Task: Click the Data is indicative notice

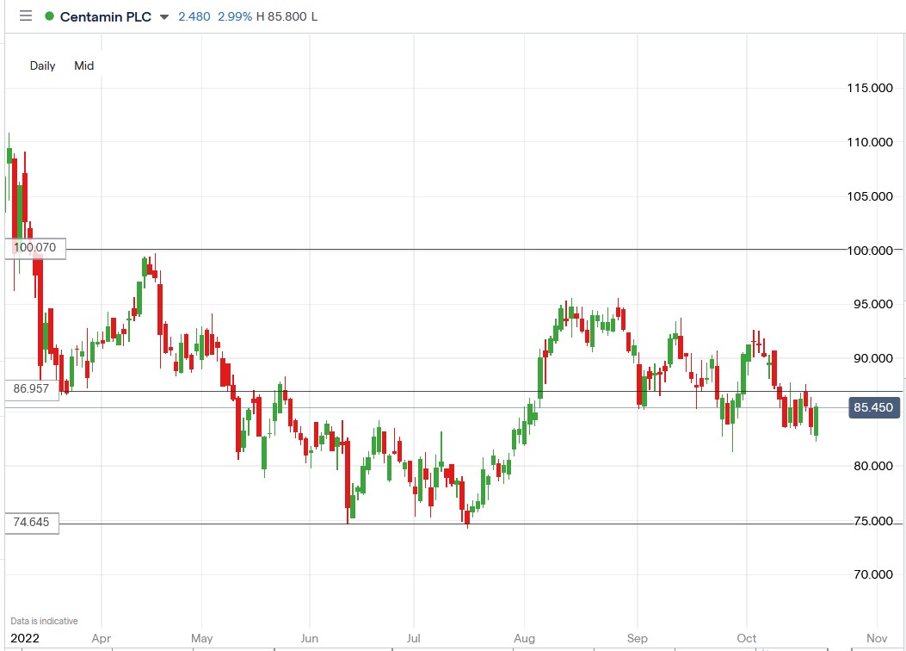Action: tap(44, 621)
